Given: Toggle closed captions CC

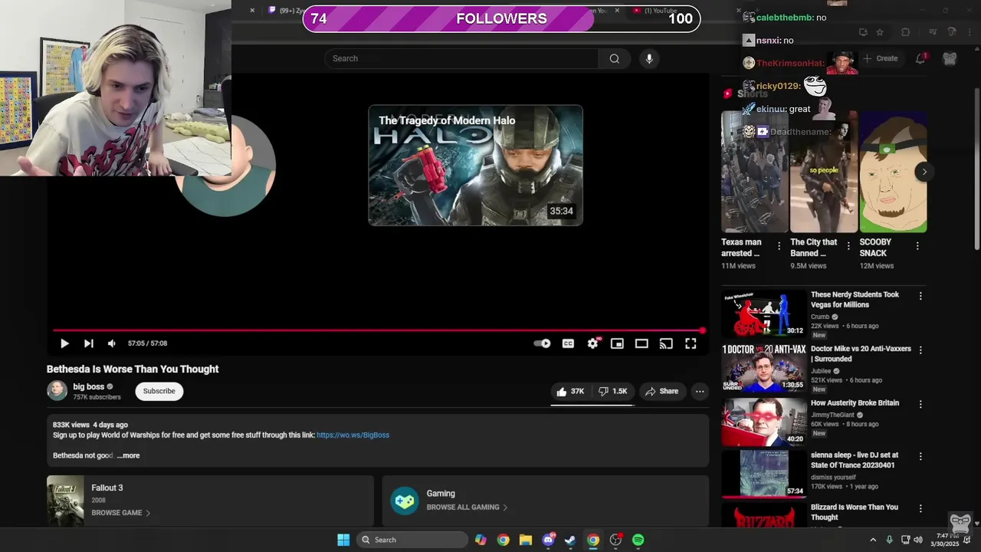Looking at the screenshot, I should (x=568, y=343).
